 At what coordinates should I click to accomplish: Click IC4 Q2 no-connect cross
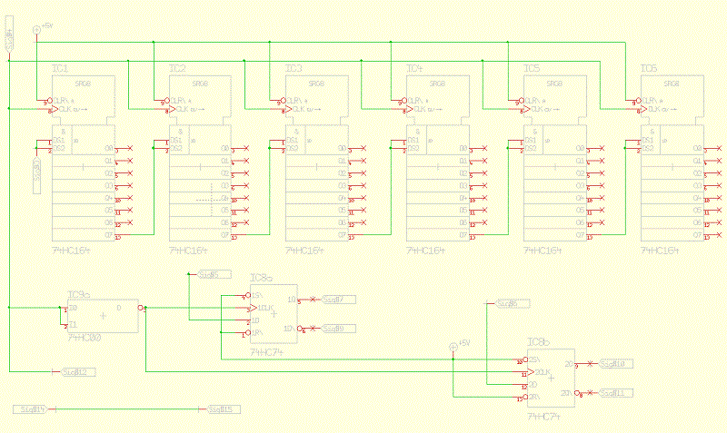point(485,173)
